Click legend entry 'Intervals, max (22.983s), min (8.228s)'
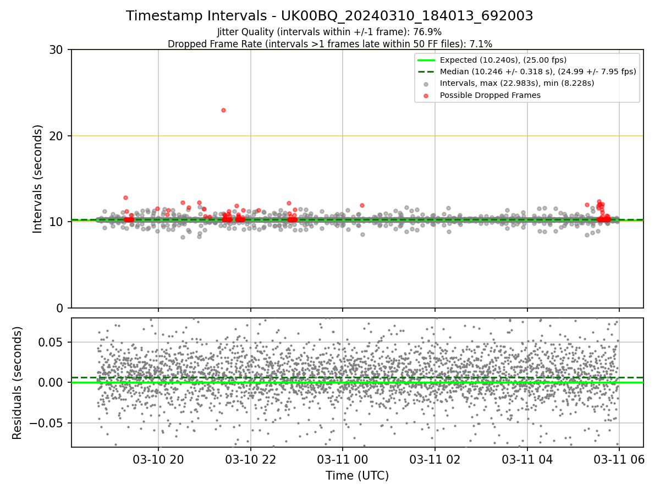This screenshot has width=660, height=495. click(x=517, y=83)
